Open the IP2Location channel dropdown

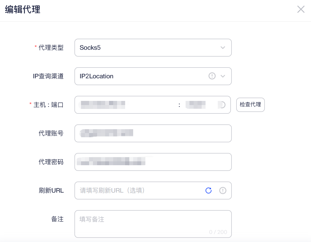click(x=153, y=76)
